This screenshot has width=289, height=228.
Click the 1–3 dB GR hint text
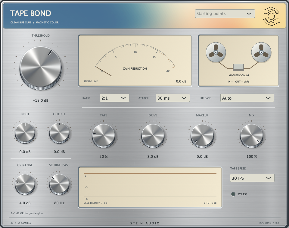[x=27, y=213]
